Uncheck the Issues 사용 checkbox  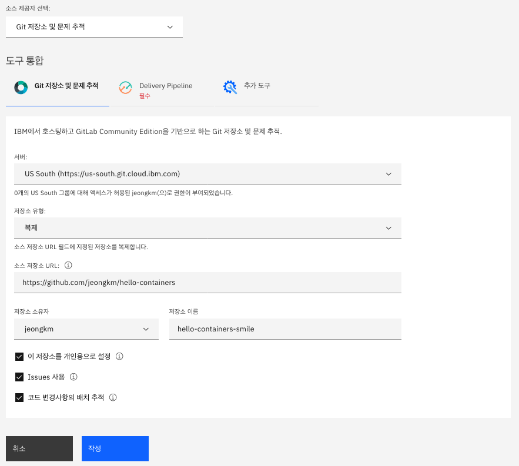click(19, 377)
